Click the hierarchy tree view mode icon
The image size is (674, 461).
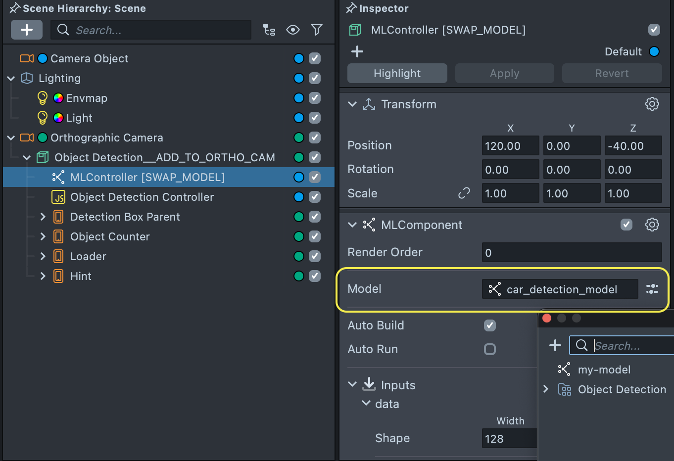[x=269, y=30]
